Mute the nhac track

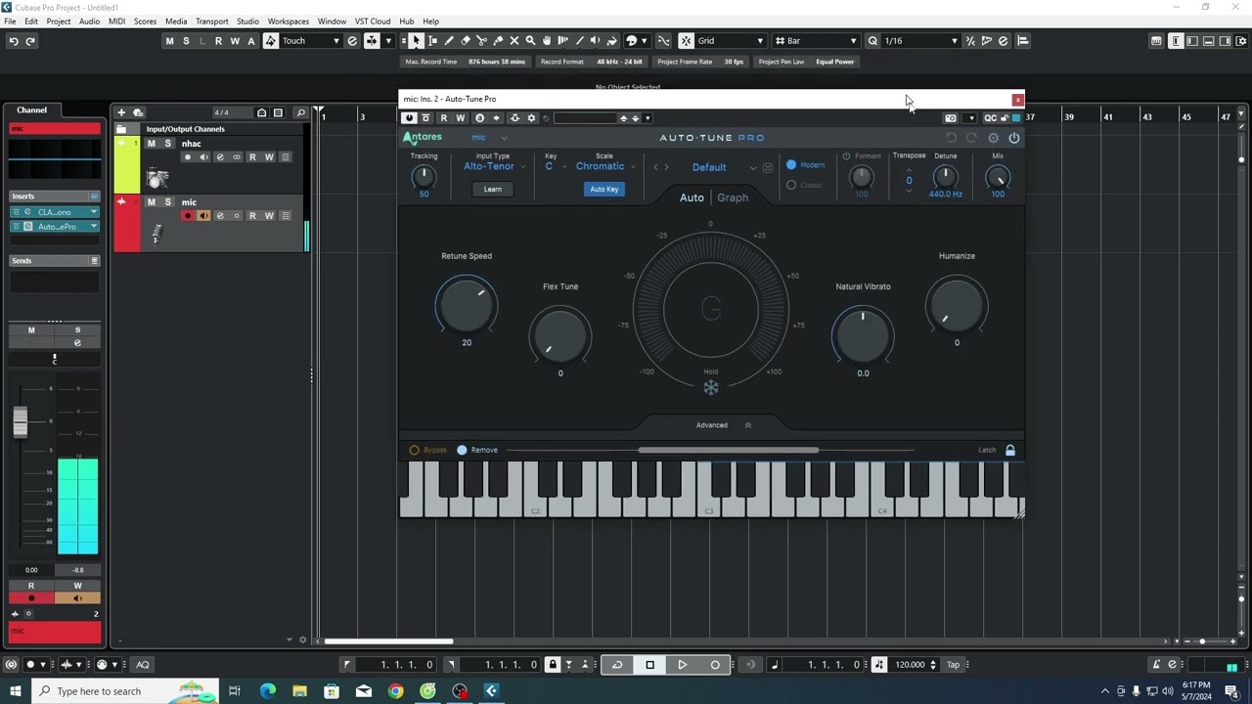pos(151,144)
